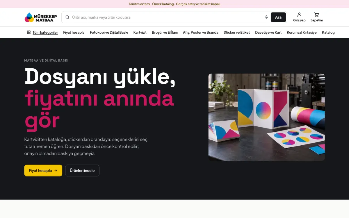The width and height of the screenshot is (349, 218).
Task: Select Sticker ve Etiket category
Action: (237, 32)
